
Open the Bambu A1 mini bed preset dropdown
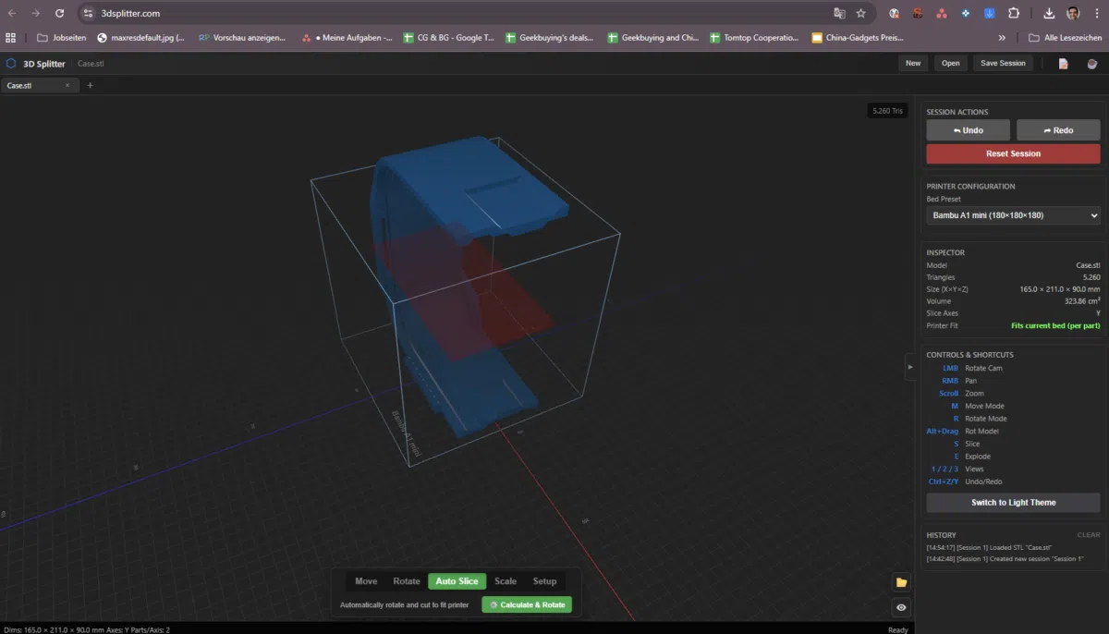(1013, 215)
